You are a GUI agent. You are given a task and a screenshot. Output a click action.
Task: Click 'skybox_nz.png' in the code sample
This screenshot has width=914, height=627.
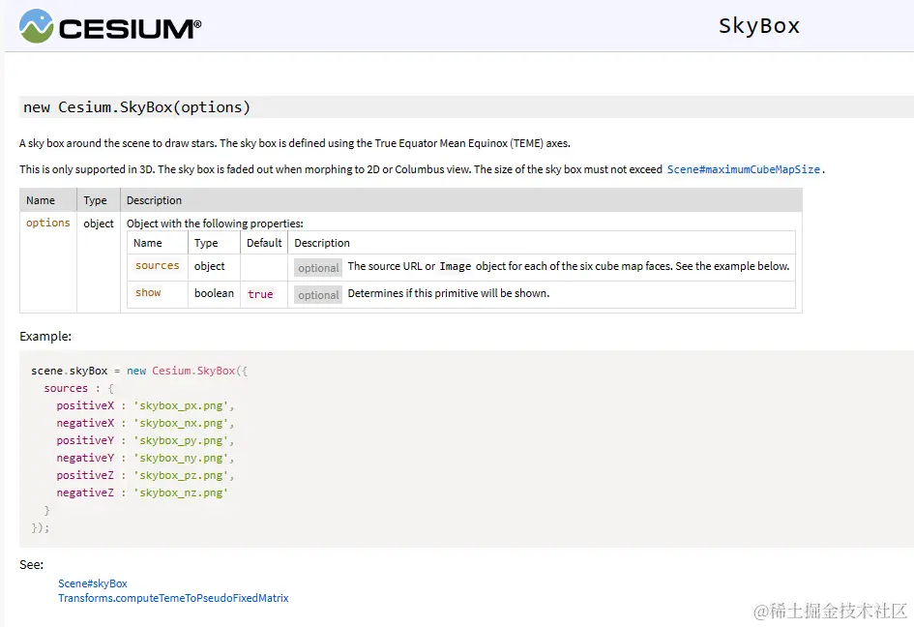tap(183, 493)
